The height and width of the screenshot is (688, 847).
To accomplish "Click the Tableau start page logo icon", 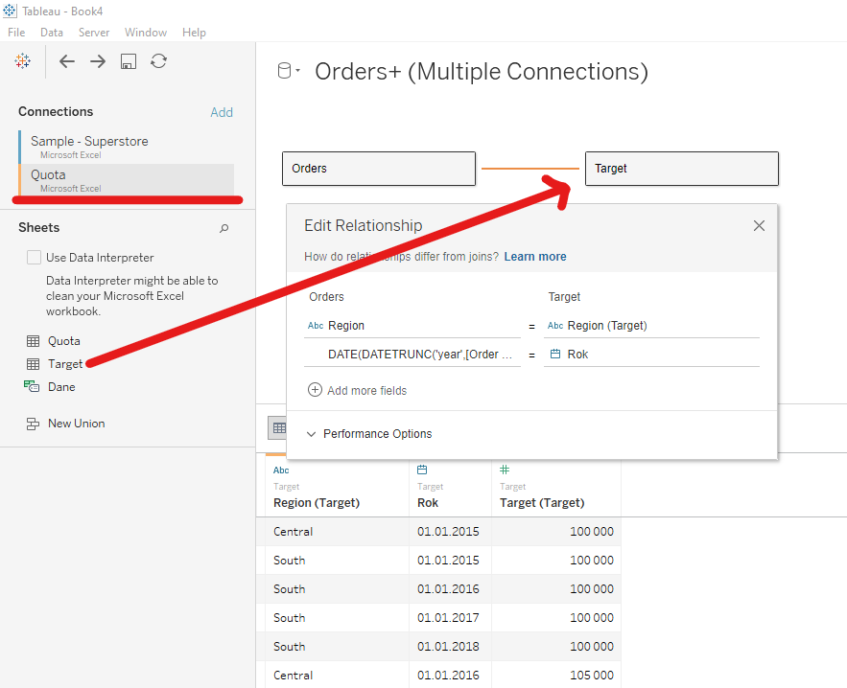I will (22, 61).
